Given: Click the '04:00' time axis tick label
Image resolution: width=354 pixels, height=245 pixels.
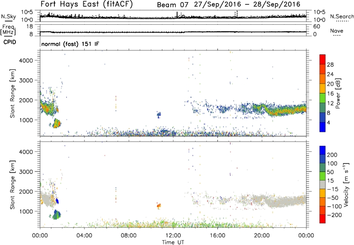Looking at the screenshot, I should tap(84, 236).
